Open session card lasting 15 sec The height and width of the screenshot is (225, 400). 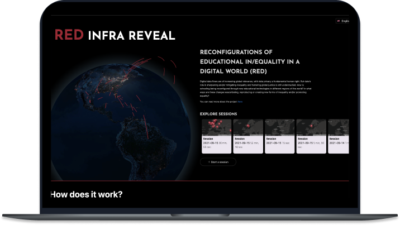pyautogui.click(x=279, y=136)
